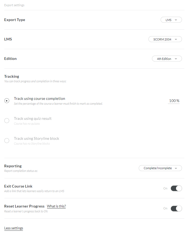Viewport: 189px width, 238px height.
Task: Click the Less settings link
Action: point(14,228)
